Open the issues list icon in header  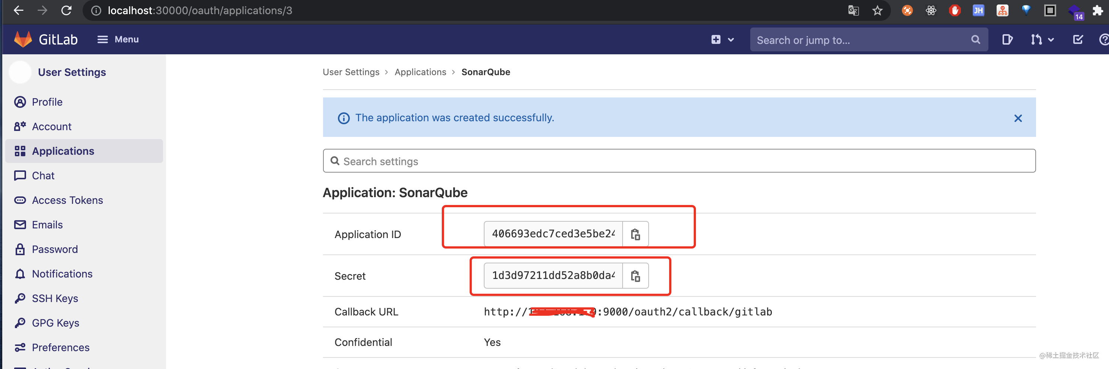click(x=1007, y=39)
